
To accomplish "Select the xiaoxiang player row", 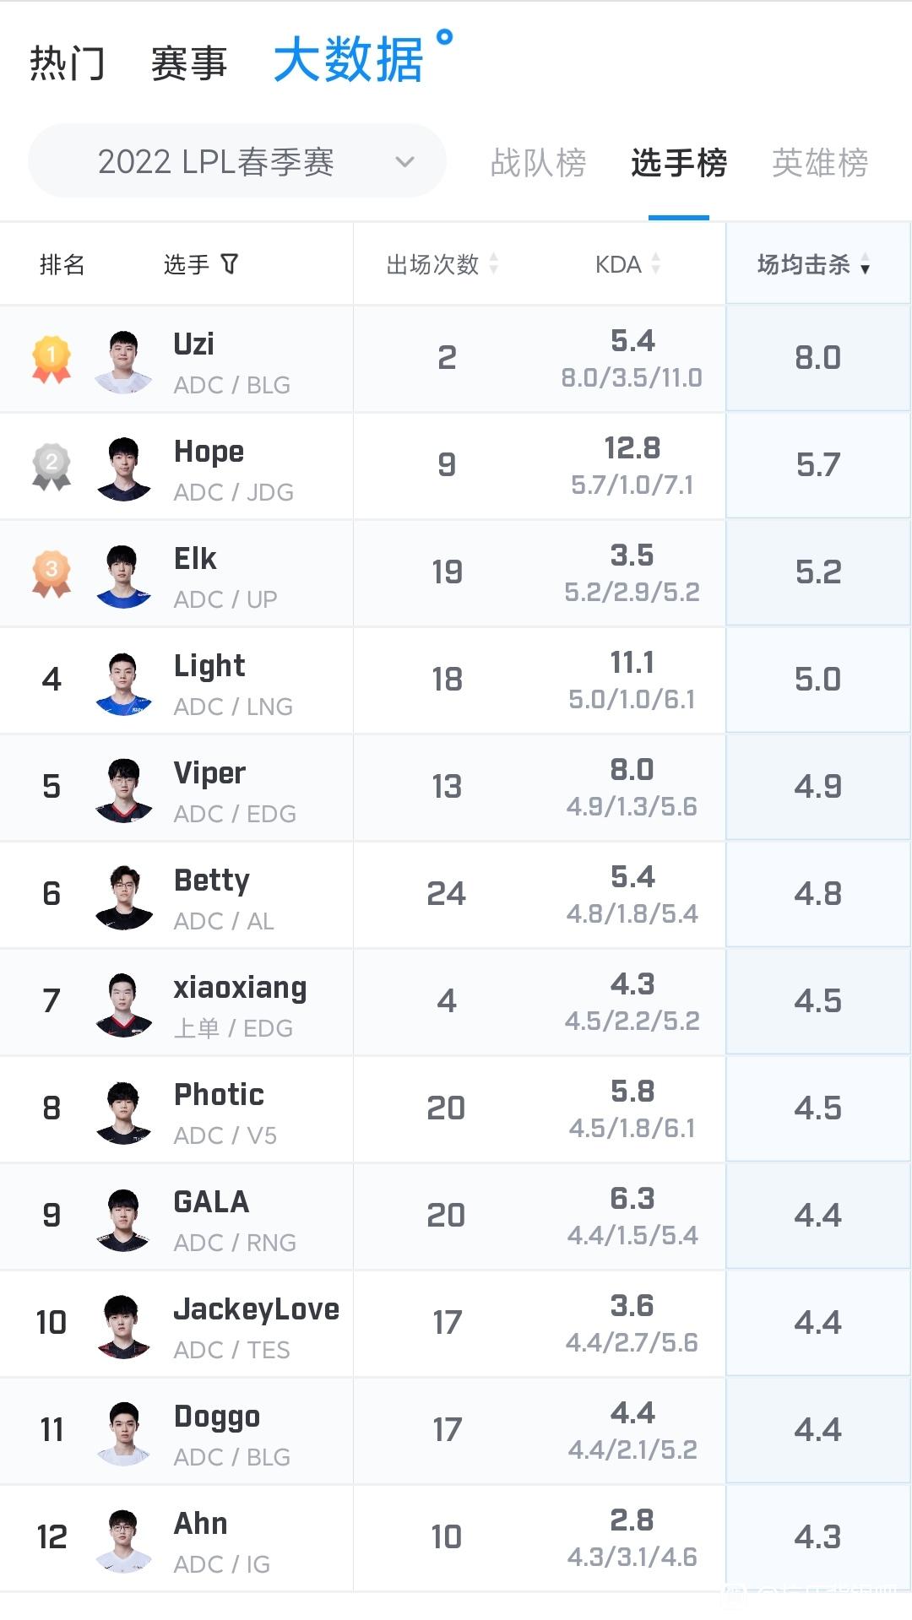I will (x=456, y=1002).
